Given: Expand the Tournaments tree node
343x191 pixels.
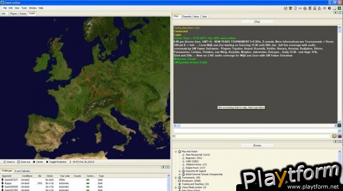Looking at the screenshot, I should tap(175, 178).
